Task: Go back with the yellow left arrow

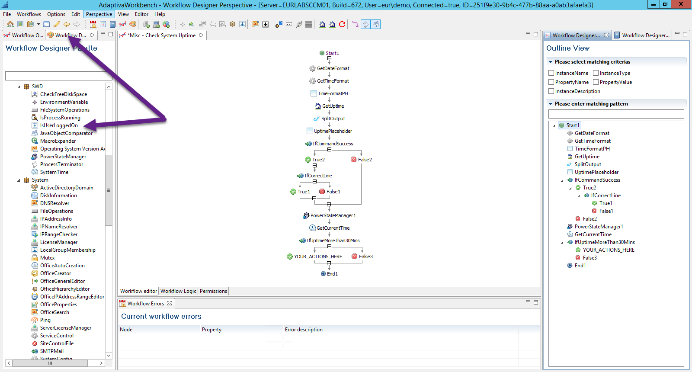Action: [x=67, y=24]
